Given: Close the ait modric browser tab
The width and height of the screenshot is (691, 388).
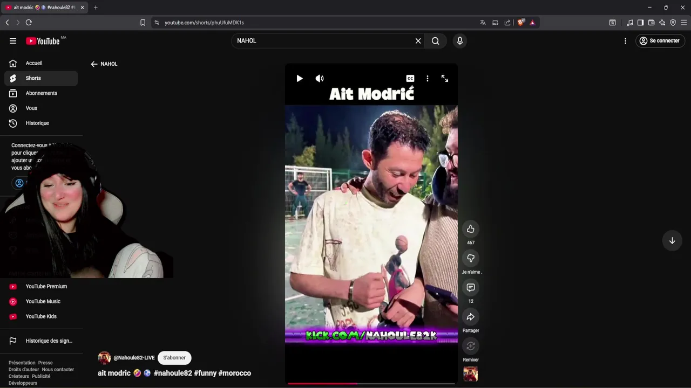Looking at the screenshot, I should click(82, 8).
